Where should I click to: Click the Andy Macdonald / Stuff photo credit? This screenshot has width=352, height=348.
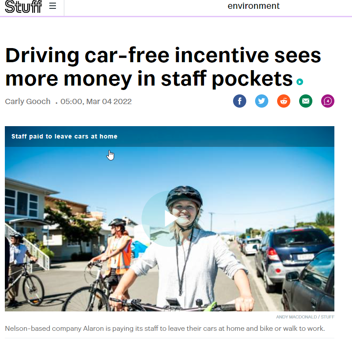click(x=305, y=317)
